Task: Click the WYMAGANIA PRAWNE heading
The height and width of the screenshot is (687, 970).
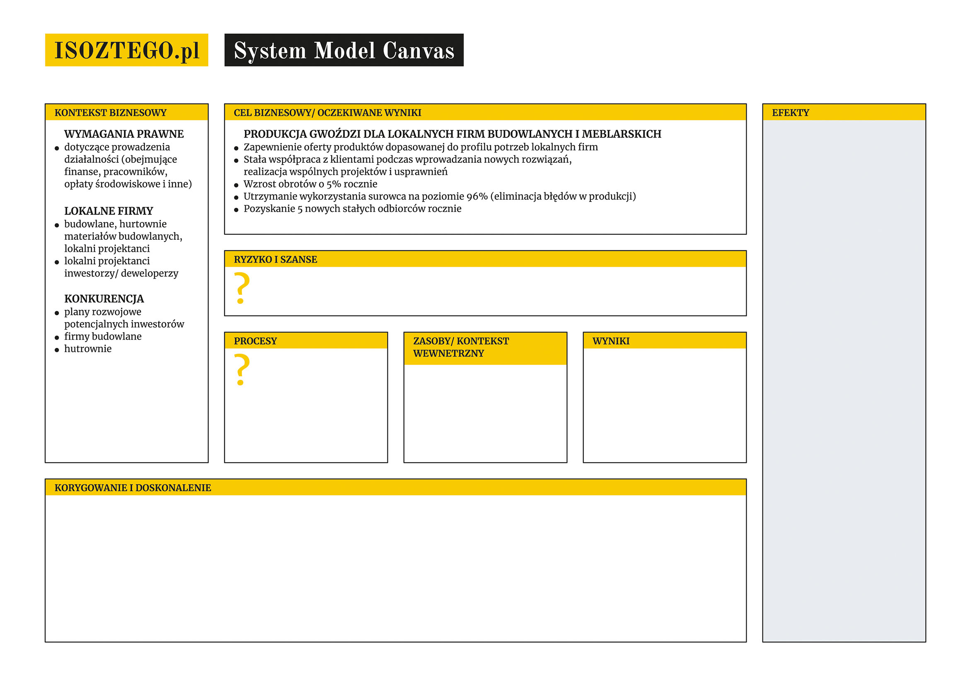Action: coord(123,134)
